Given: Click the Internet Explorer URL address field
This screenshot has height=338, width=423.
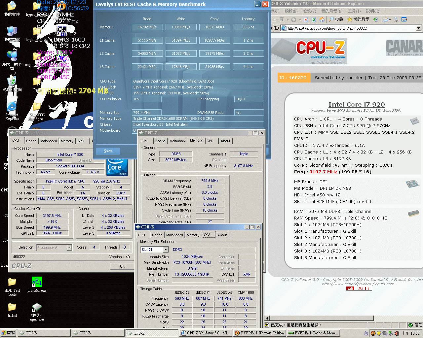Looking at the screenshot, I should coord(351,28).
